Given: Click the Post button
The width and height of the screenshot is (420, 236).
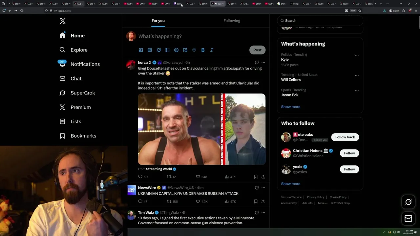Looking at the screenshot, I should [257, 50].
